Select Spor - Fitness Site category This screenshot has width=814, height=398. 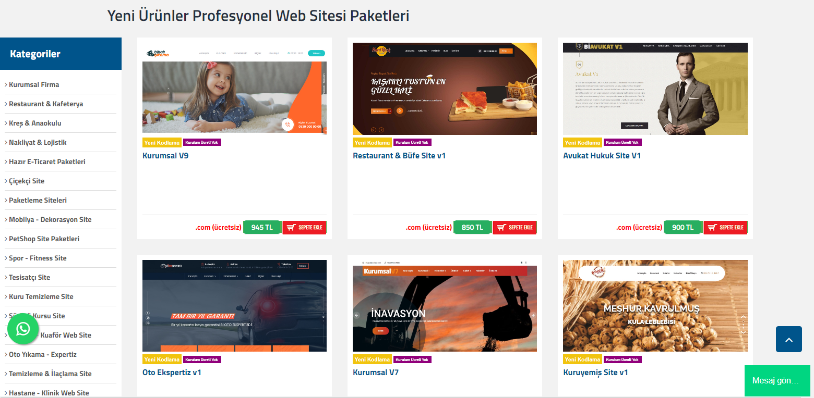38,258
